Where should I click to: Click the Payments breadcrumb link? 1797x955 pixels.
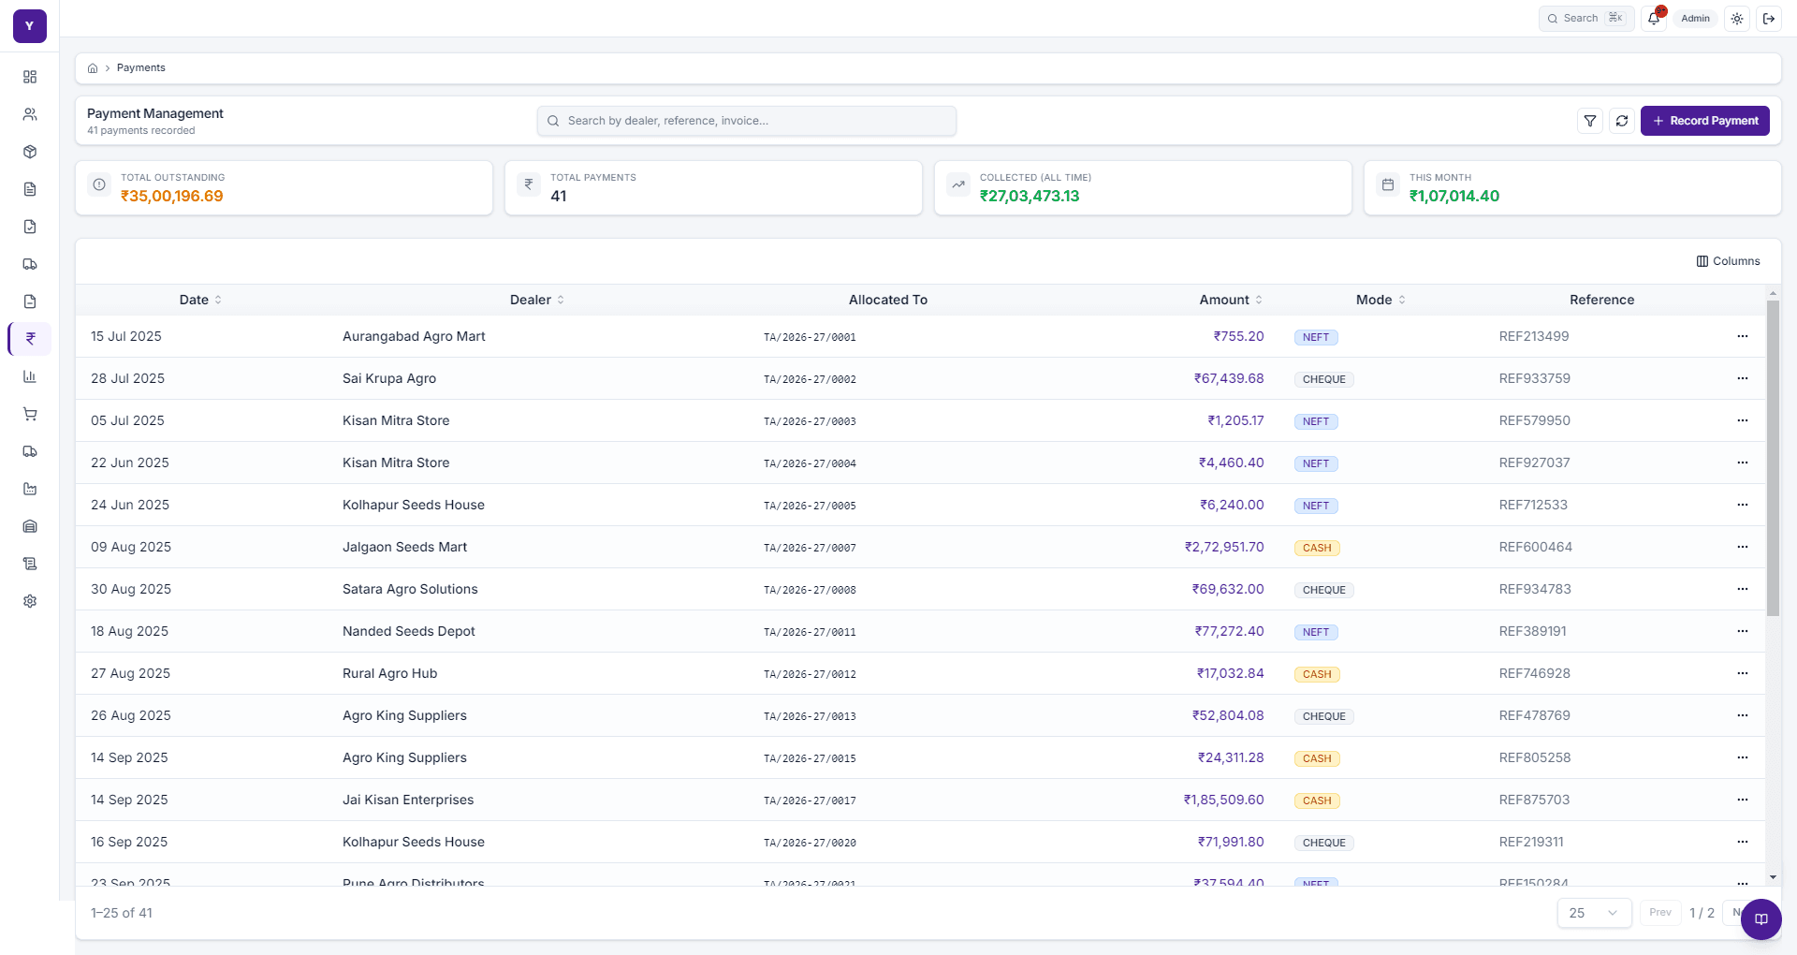click(141, 68)
